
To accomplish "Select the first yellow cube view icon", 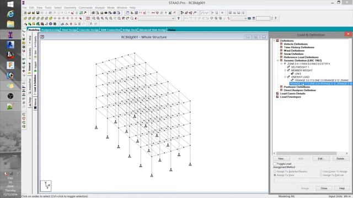I will point(25,18).
